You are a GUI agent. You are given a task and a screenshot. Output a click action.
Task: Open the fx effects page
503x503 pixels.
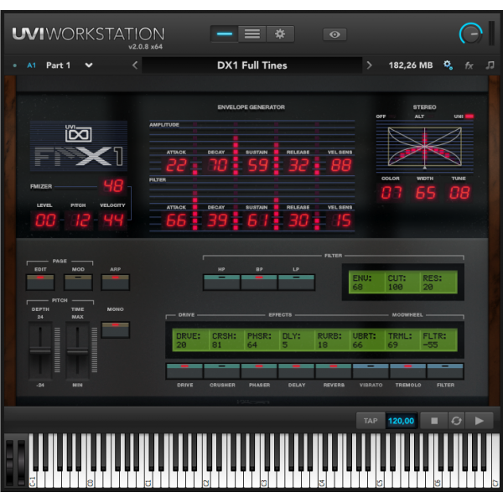pos(469,65)
